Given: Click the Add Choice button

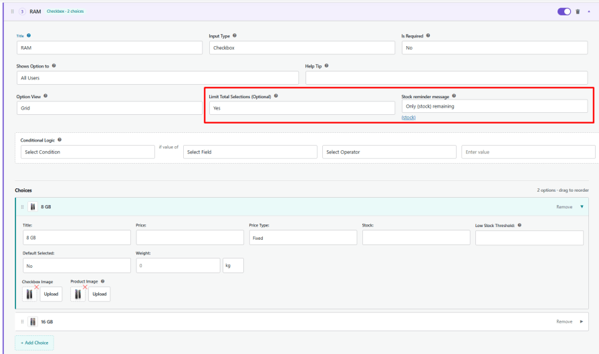Looking at the screenshot, I should (x=34, y=343).
